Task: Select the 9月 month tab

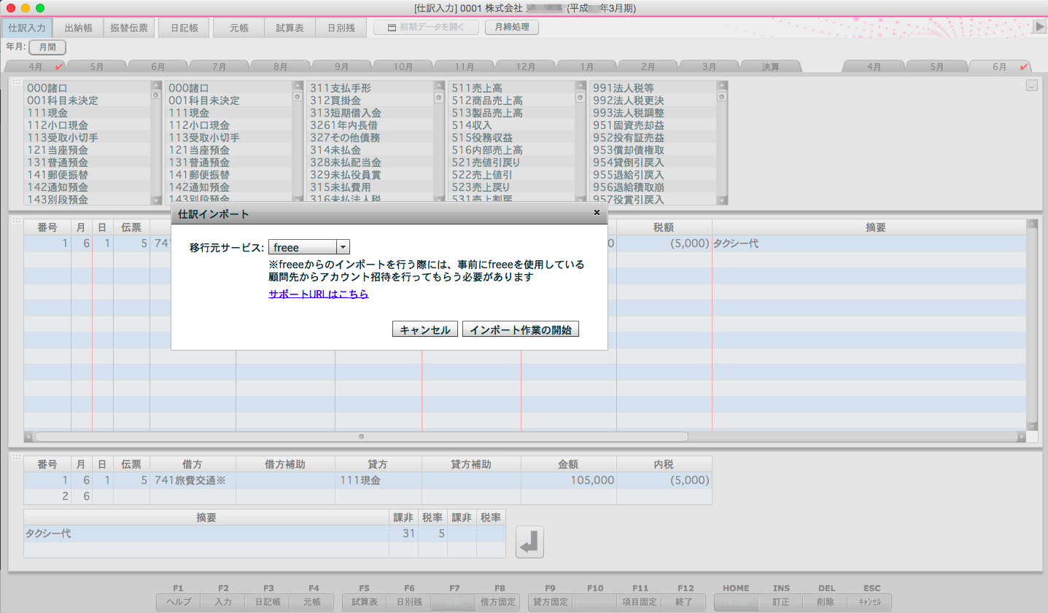Action: [341, 66]
